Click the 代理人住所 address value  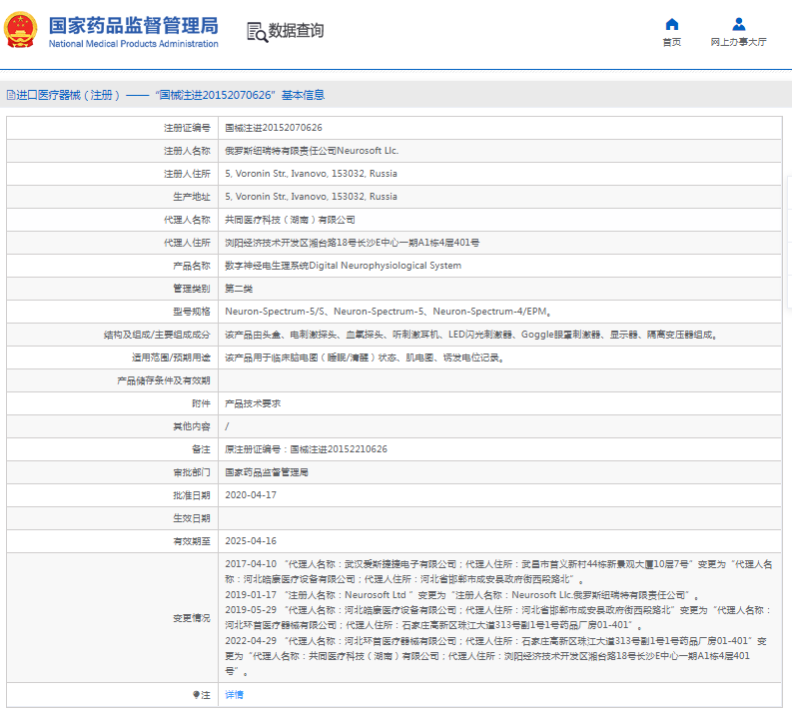click(x=353, y=243)
